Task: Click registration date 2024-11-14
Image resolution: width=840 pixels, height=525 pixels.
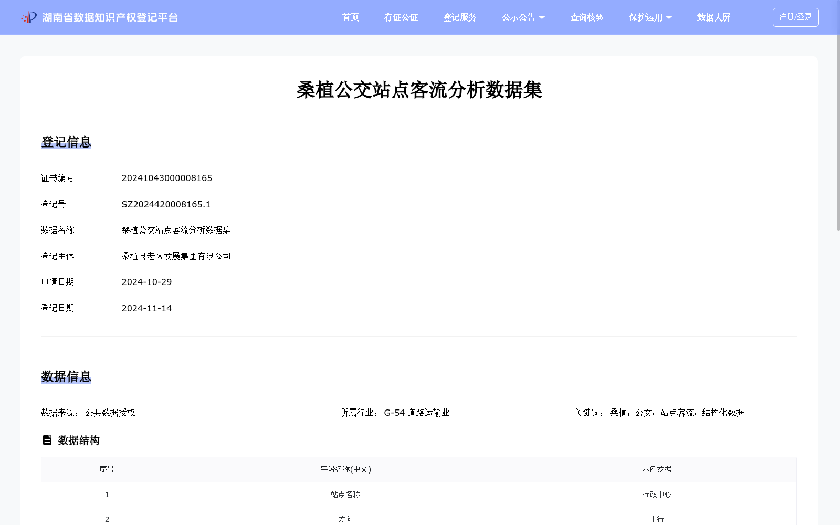Action: point(146,308)
